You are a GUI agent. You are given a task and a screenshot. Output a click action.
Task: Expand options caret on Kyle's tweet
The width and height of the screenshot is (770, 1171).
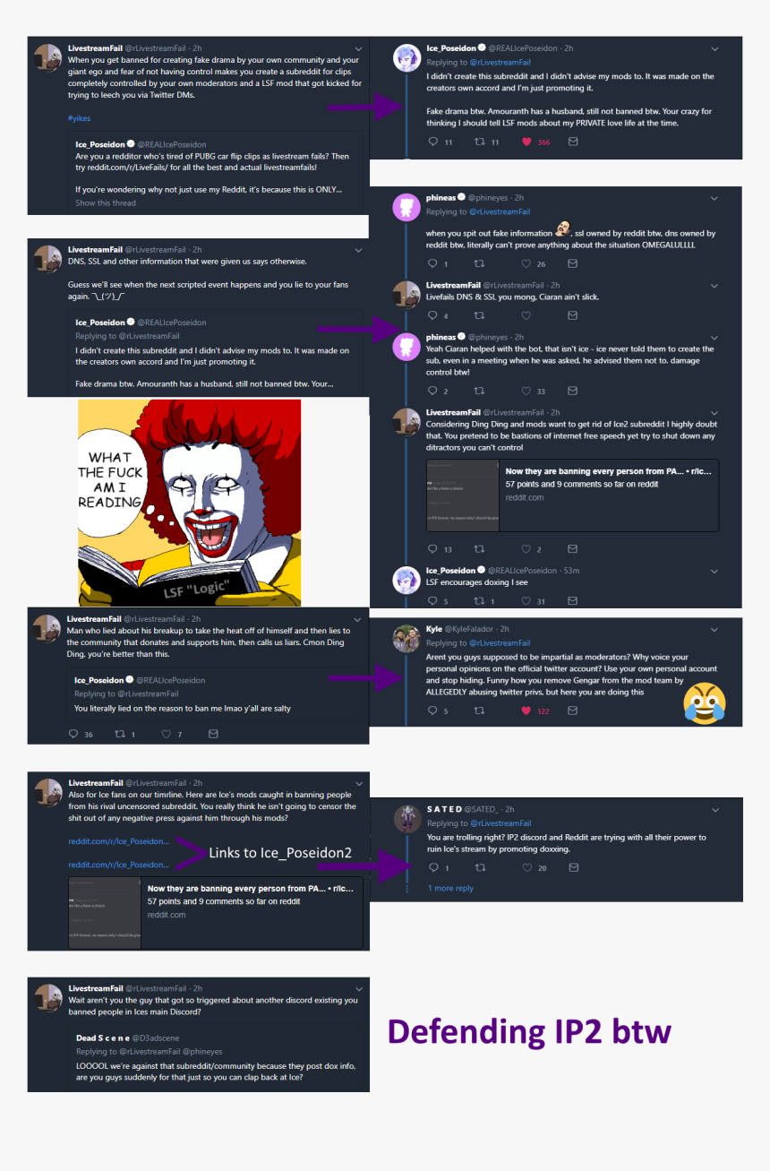(714, 629)
